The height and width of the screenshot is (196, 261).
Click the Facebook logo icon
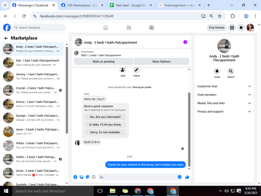7,28
